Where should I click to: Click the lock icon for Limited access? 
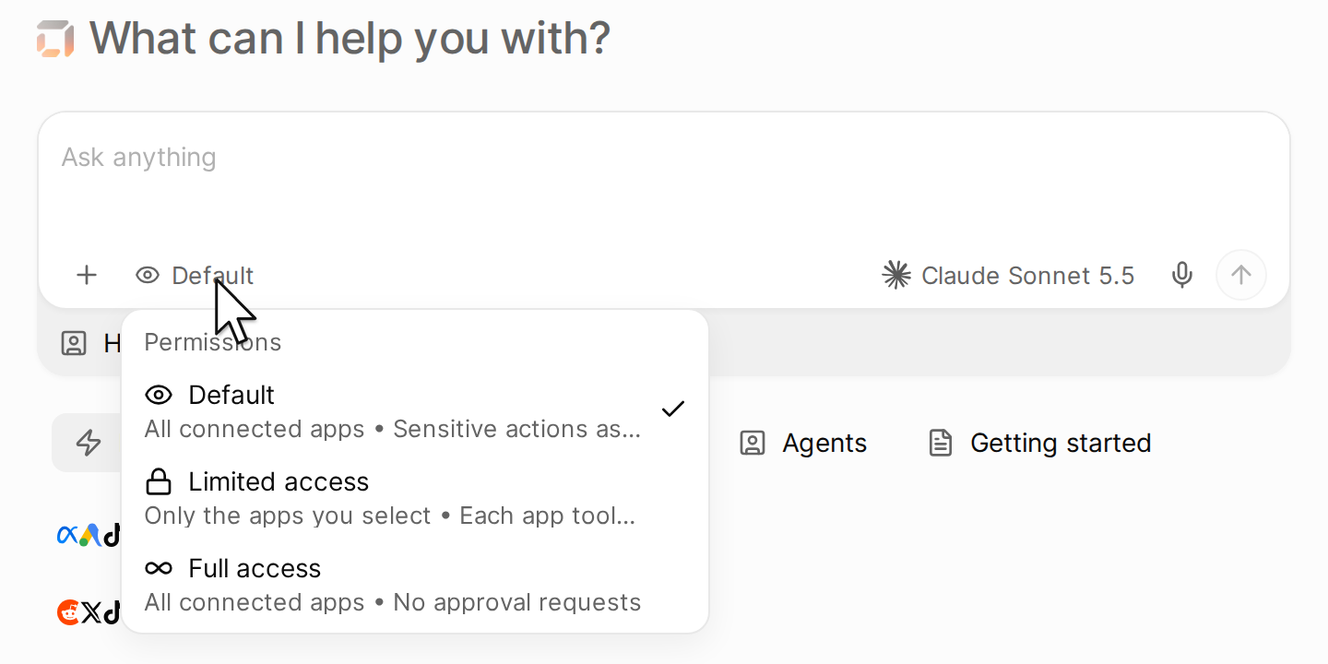coord(159,481)
